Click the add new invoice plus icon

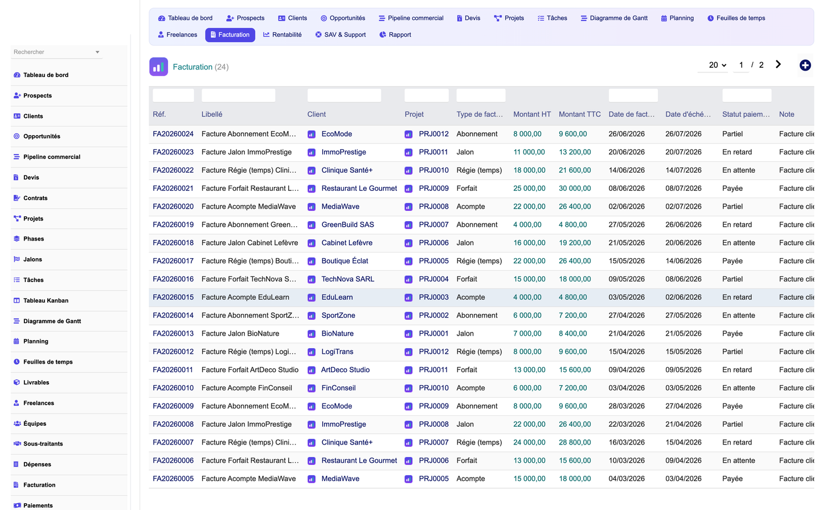coord(805,66)
